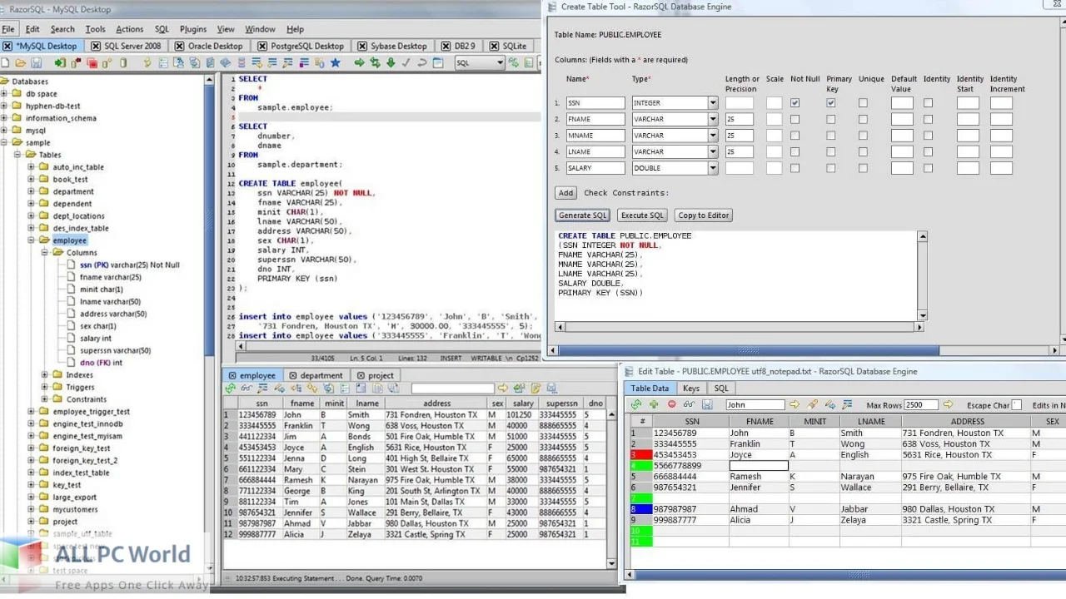Click the red delete row icon in Edit Table
The height and width of the screenshot is (599, 1066).
[x=671, y=404]
